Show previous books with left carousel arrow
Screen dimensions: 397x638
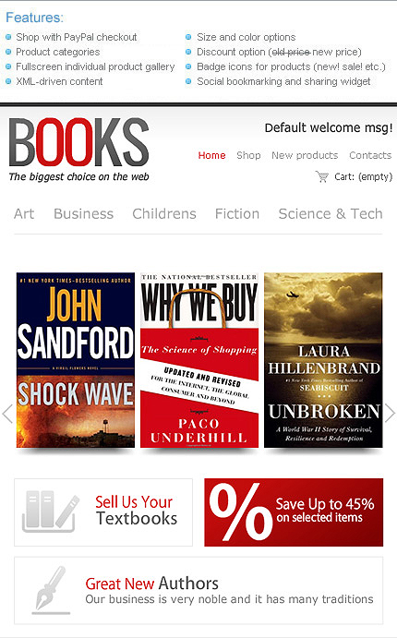tap(7, 414)
